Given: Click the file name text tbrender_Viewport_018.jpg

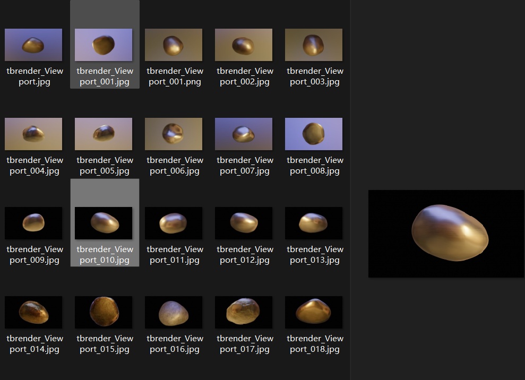Looking at the screenshot, I should (x=315, y=343).
